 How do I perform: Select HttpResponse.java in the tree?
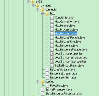(67, 46)
